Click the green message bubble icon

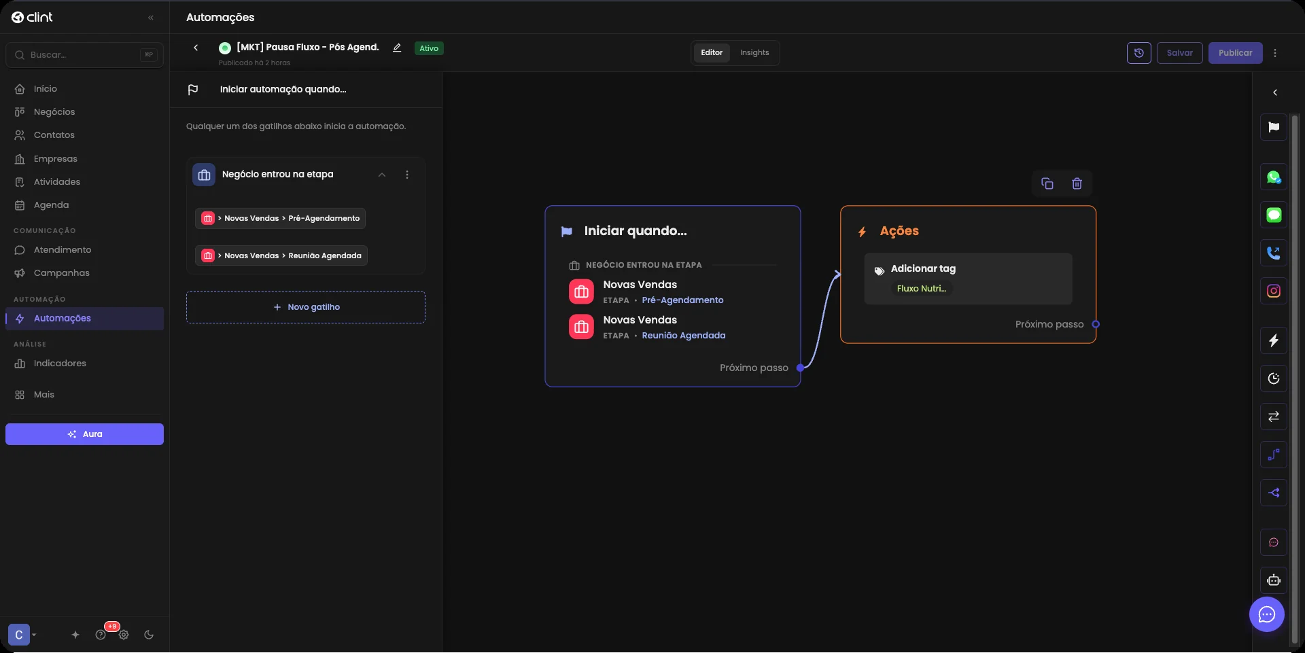[x=1274, y=215]
